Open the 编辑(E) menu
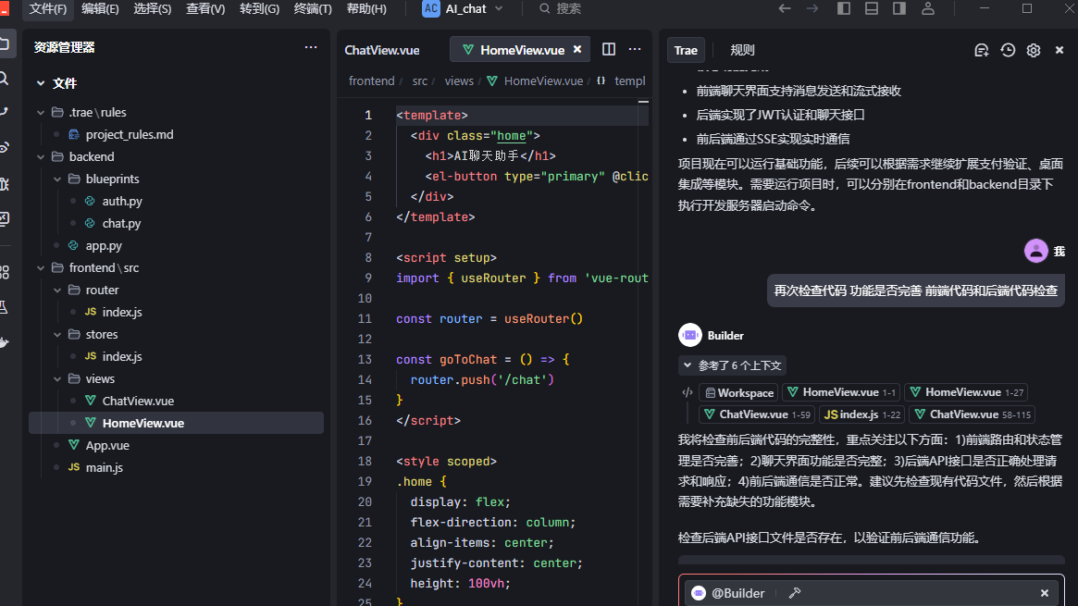Image resolution: width=1078 pixels, height=606 pixels. (x=100, y=9)
